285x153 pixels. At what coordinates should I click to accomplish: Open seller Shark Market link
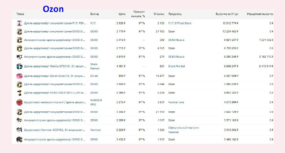click(176, 66)
